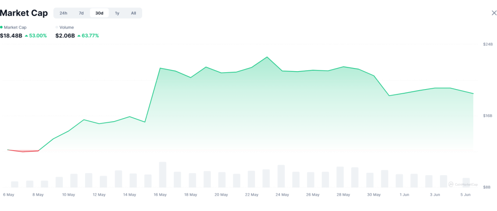Click the 5 Jun date label
The height and width of the screenshot is (211, 497).
pyautogui.click(x=465, y=195)
